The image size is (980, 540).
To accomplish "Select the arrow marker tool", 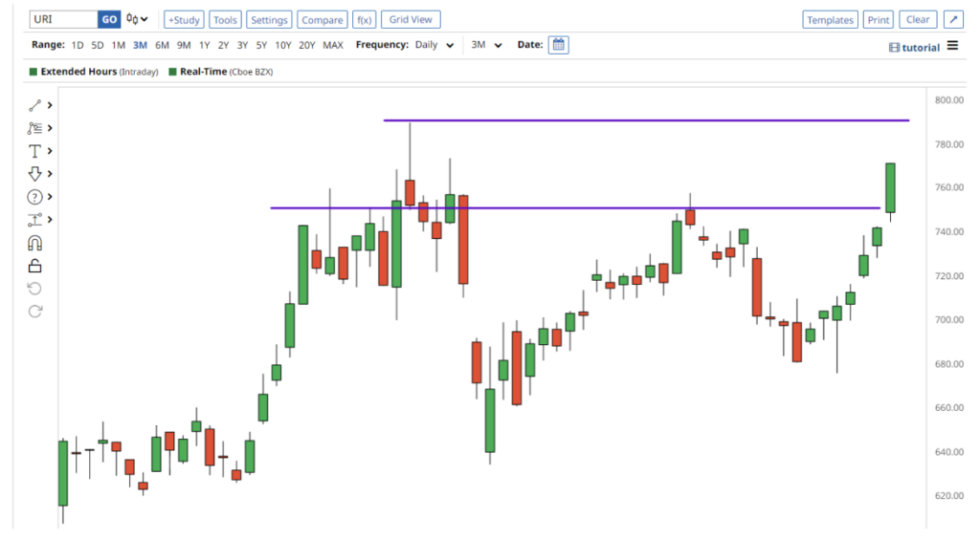I will pos(34,174).
